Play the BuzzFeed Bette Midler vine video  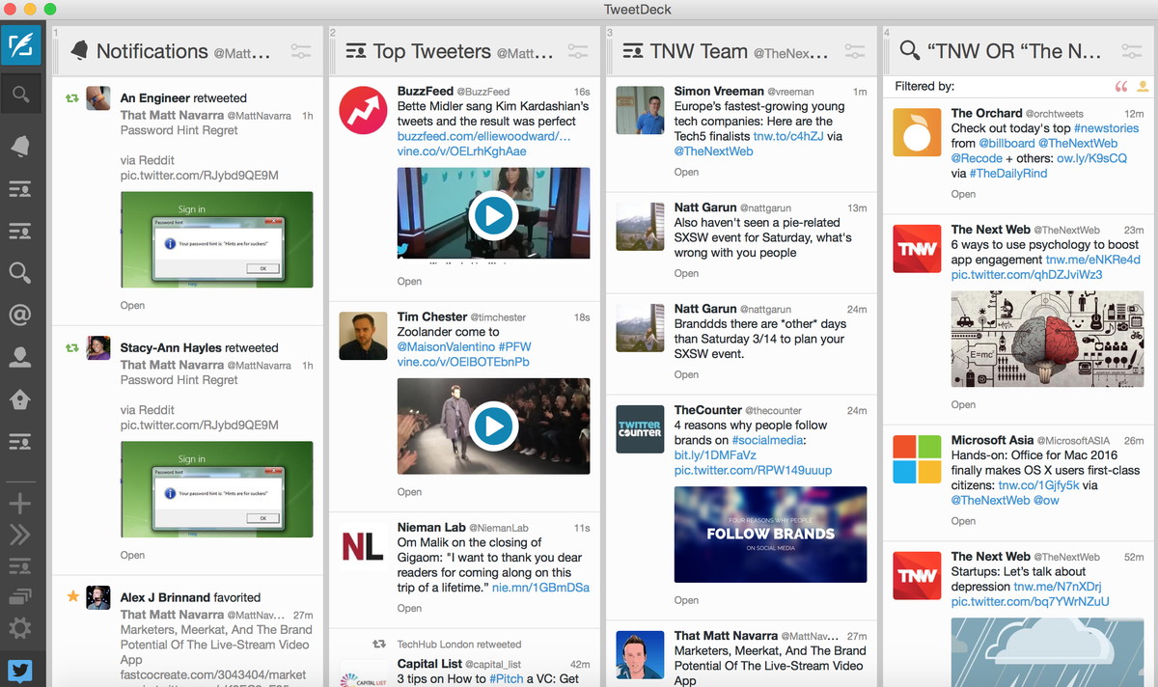pos(493,214)
